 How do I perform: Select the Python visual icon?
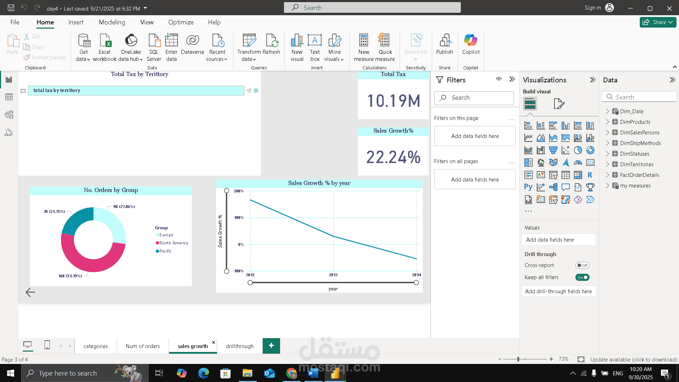(x=528, y=187)
